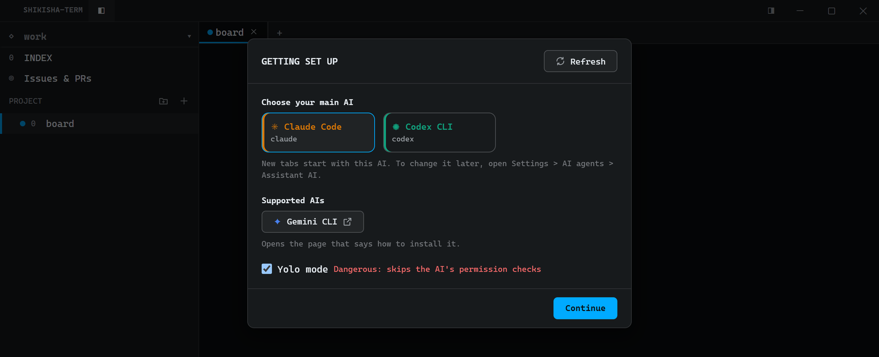Click the SHIKISHA-TERM title label
The height and width of the screenshot is (357, 879).
(x=53, y=10)
